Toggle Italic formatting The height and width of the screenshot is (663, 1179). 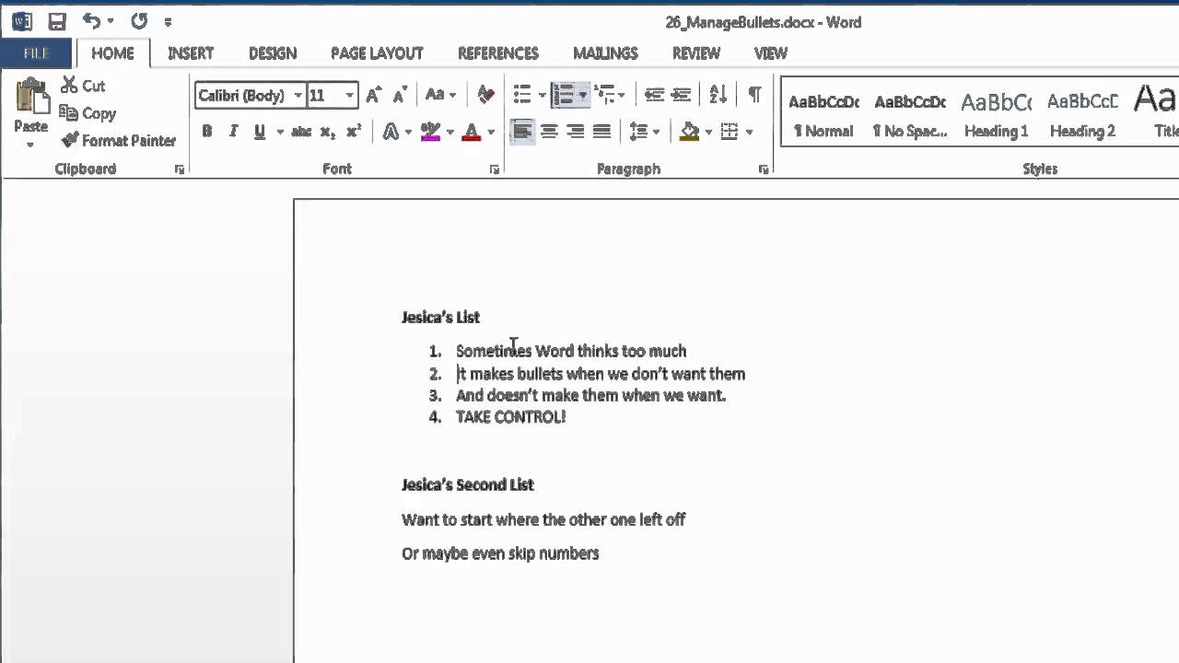tap(233, 132)
